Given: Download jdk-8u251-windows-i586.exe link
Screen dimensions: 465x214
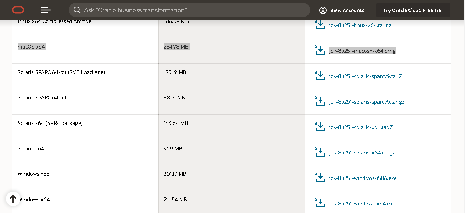Looking at the screenshot, I should point(363,178).
